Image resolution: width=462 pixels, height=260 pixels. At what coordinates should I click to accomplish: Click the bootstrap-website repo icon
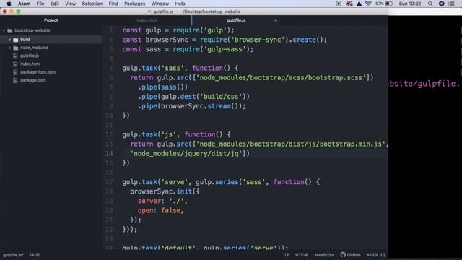tap(10, 30)
